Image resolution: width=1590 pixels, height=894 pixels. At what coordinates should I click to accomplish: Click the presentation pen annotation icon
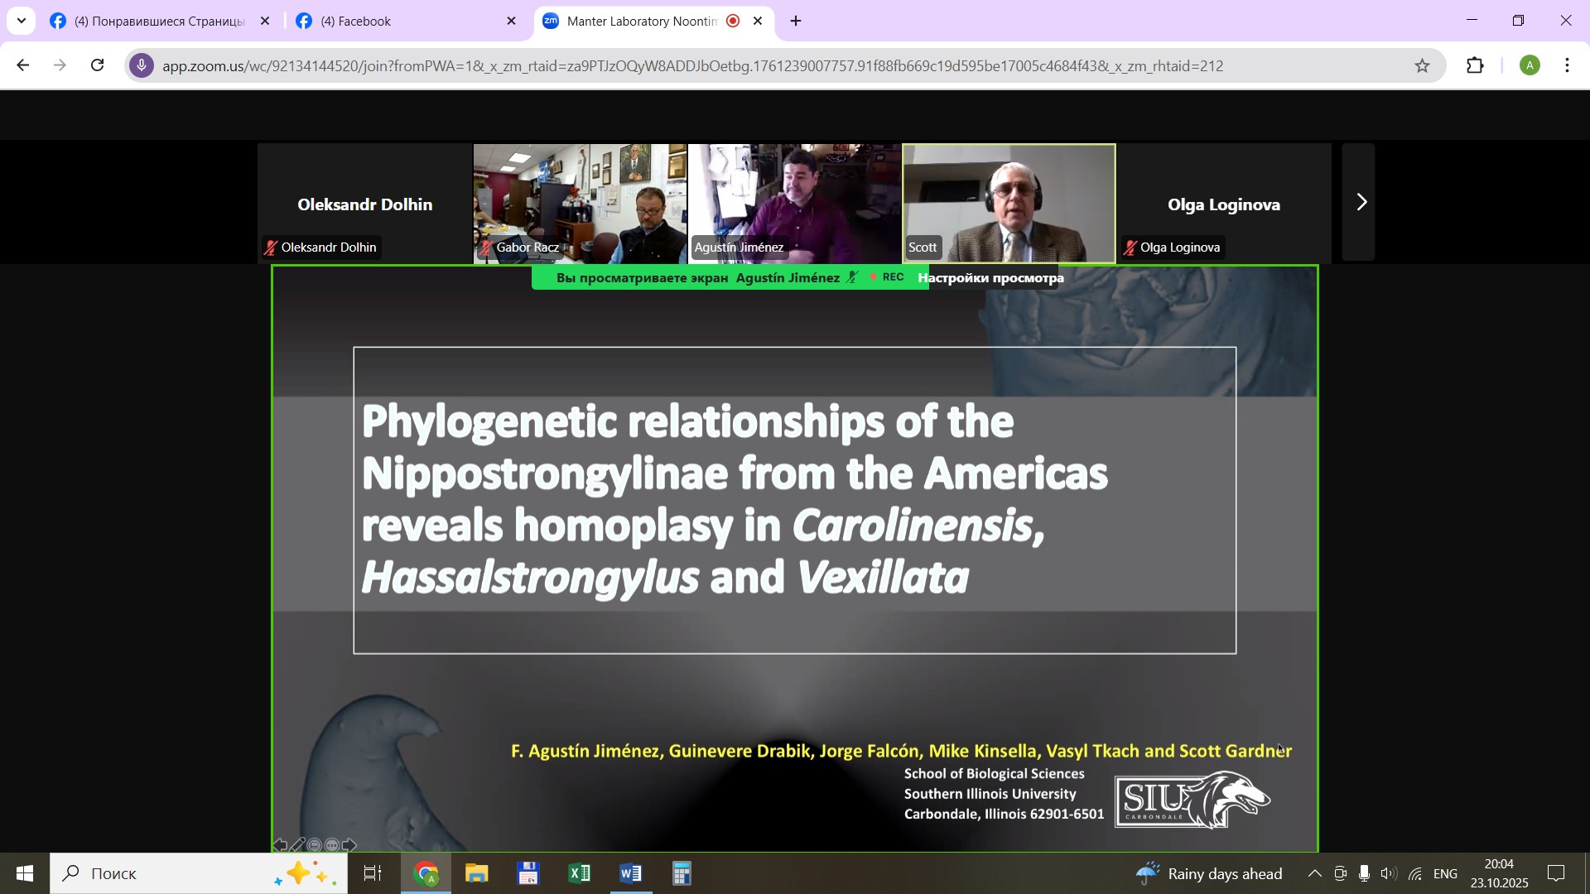coord(298,845)
